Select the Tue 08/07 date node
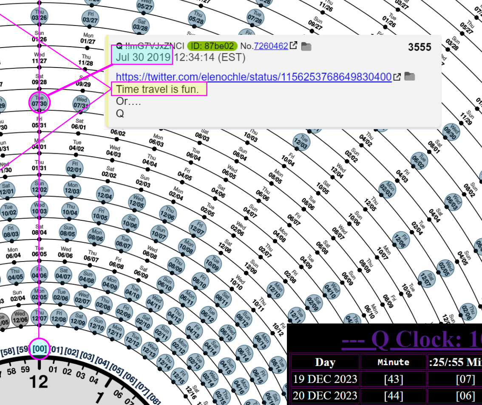 point(124,243)
